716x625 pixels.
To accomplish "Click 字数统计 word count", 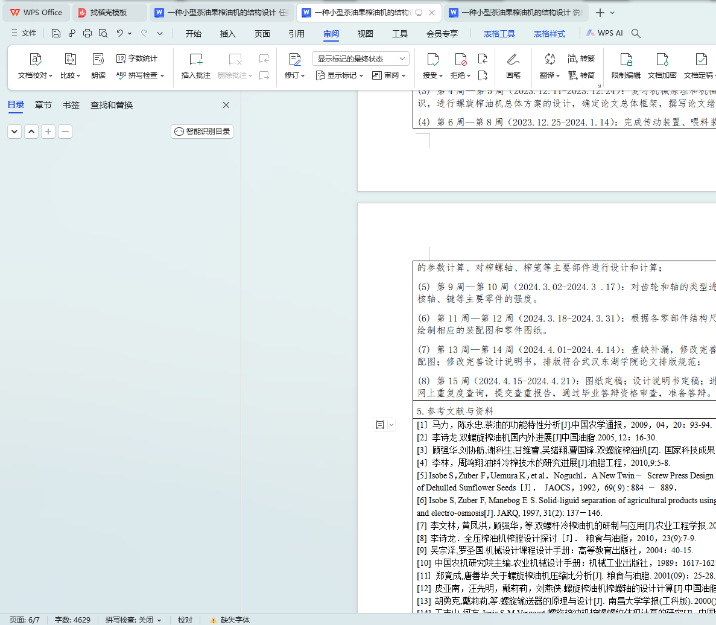I will (x=136, y=59).
